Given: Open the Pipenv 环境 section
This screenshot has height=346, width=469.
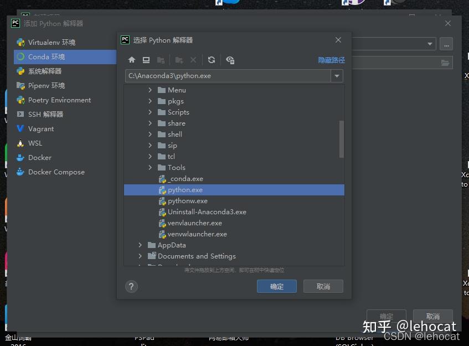Looking at the screenshot, I should click(44, 85).
